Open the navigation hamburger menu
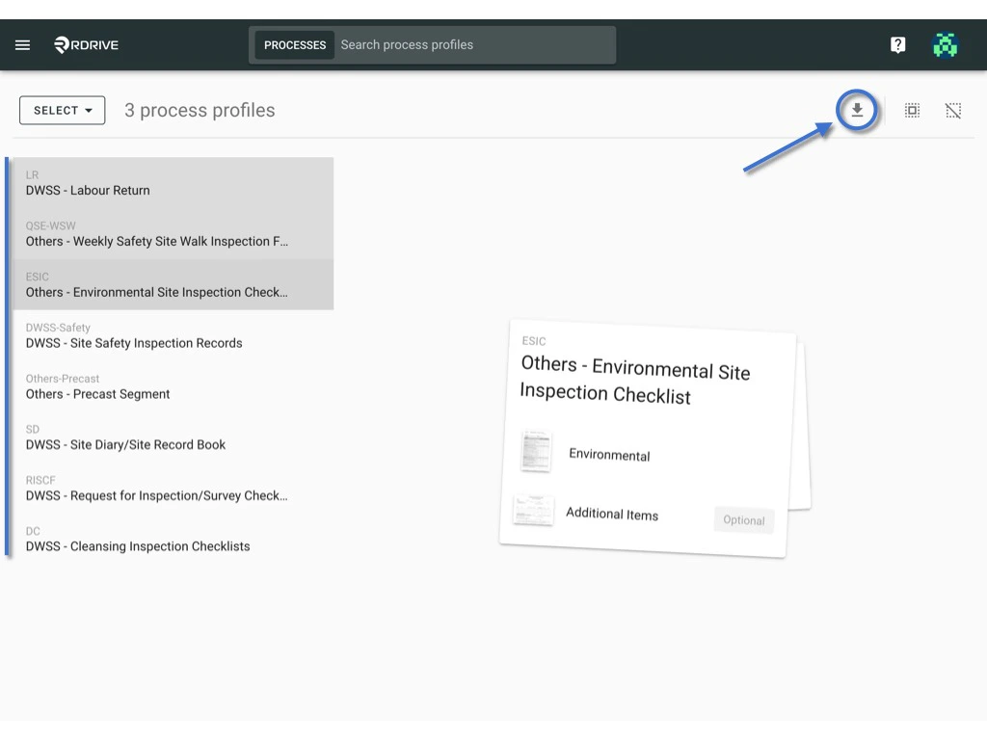The image size is (987, 740). pos(22,44)
